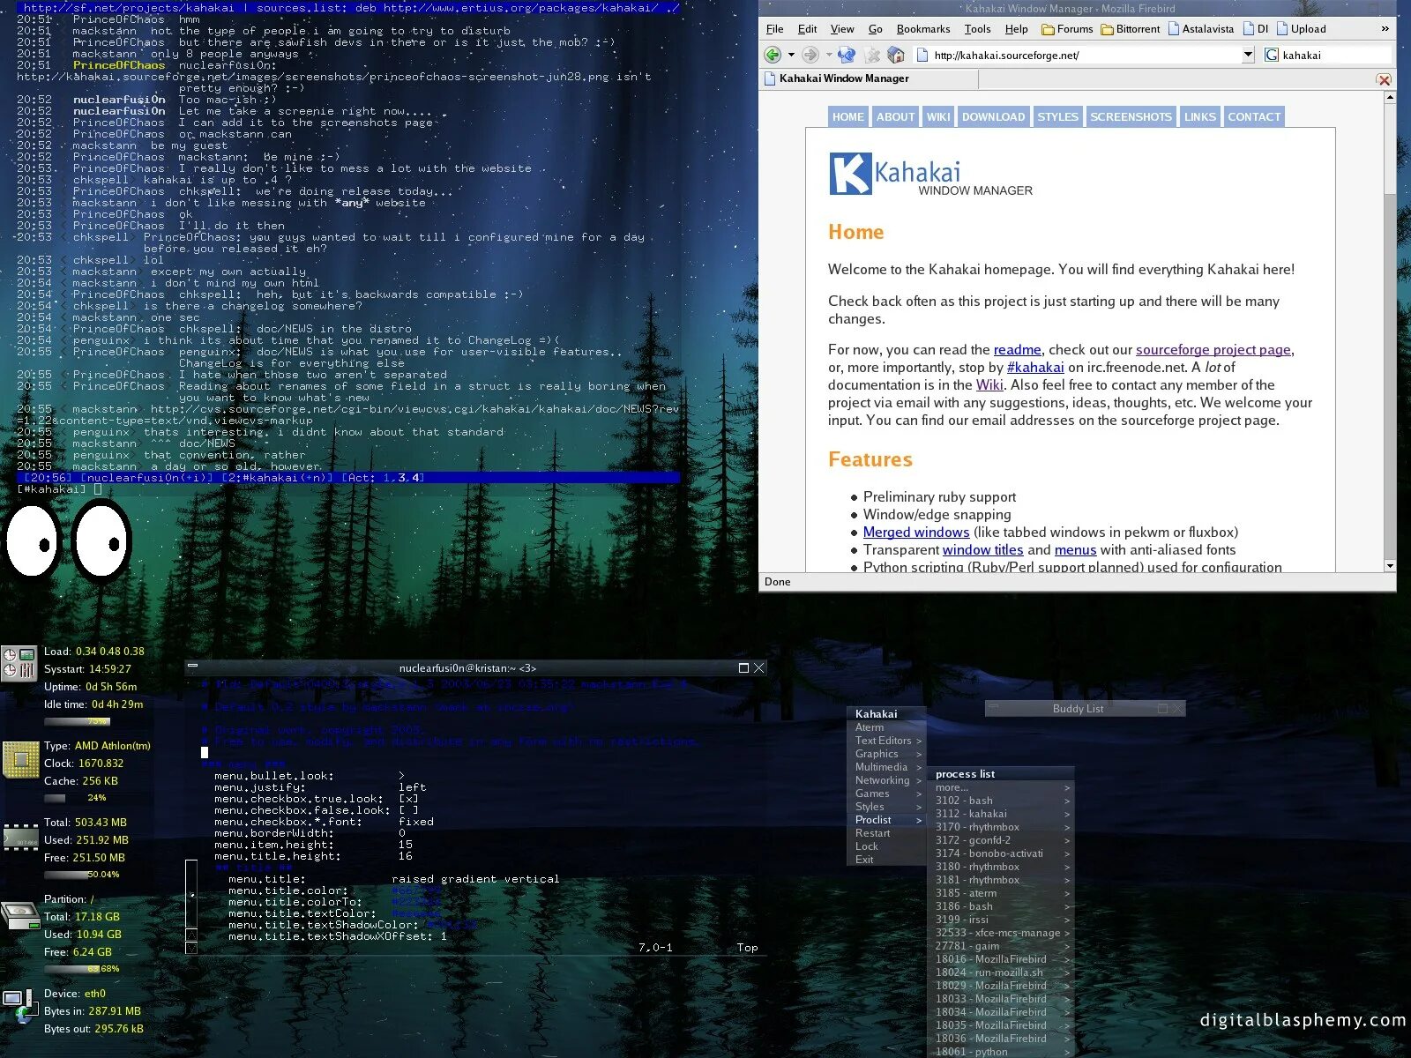Expand the Games submenu
Screen dimensions: 1411x1058
click(x=888, y=793)
